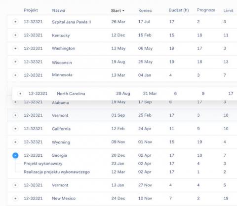Viewport: 237px width, 206px height.
Task: Expand the Washington project row
Action: (15, 48)
